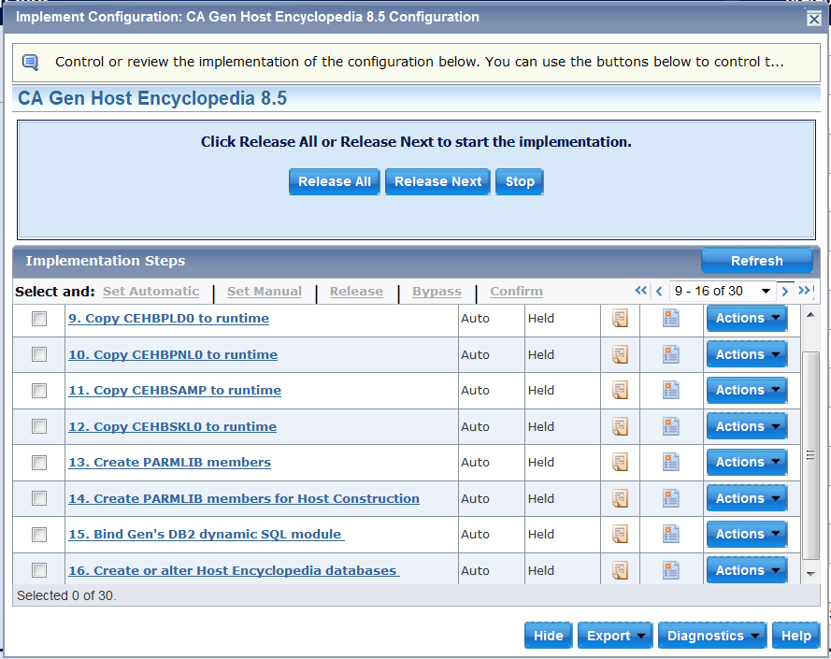Open notes icon for step 13 Create PARMLIB members
This screenshot has height=659, width=831.
[620, 463]
